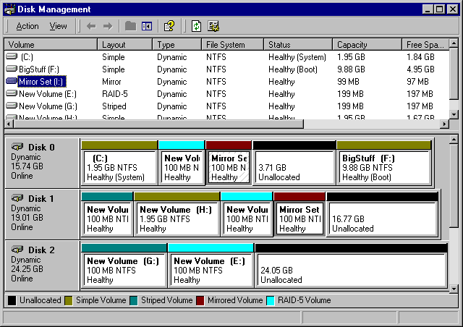
Task: Click the Disk Management title bar icon
Action: pyautogui.click(x=9, y=9)
